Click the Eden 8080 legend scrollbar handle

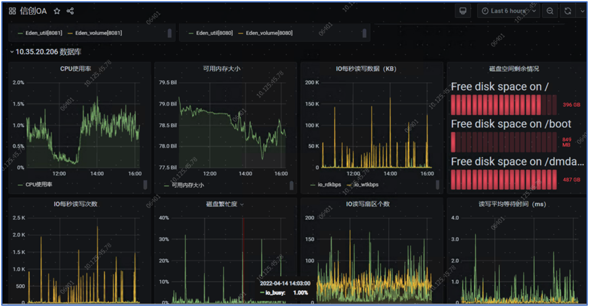pyautogui.click(x=364, y=33)
